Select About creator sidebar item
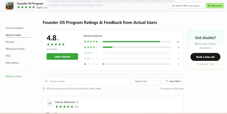Viewport: 227px width, 114px height. tap(13, 35)
